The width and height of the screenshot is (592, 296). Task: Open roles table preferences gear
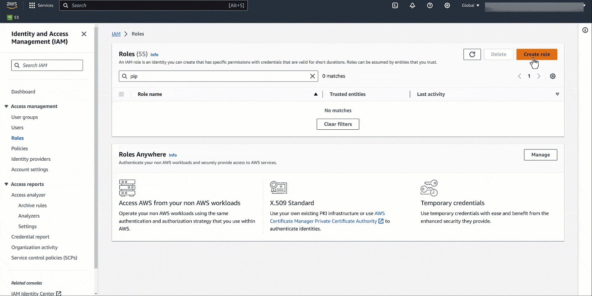(553, 76)
